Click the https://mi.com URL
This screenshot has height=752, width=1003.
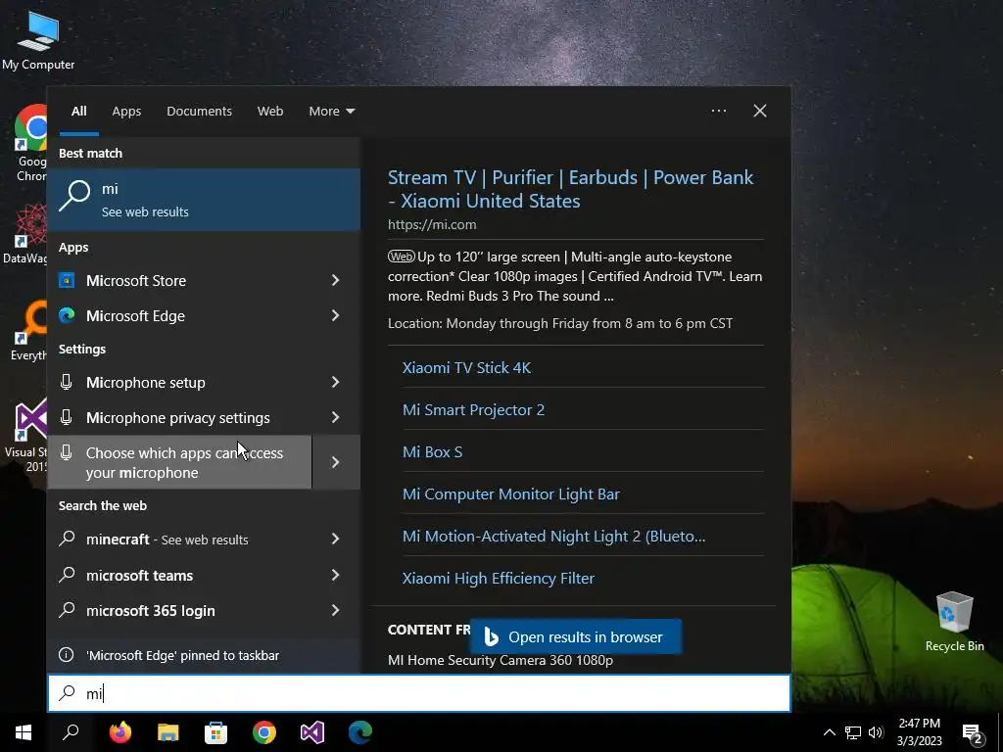(432, 224)
